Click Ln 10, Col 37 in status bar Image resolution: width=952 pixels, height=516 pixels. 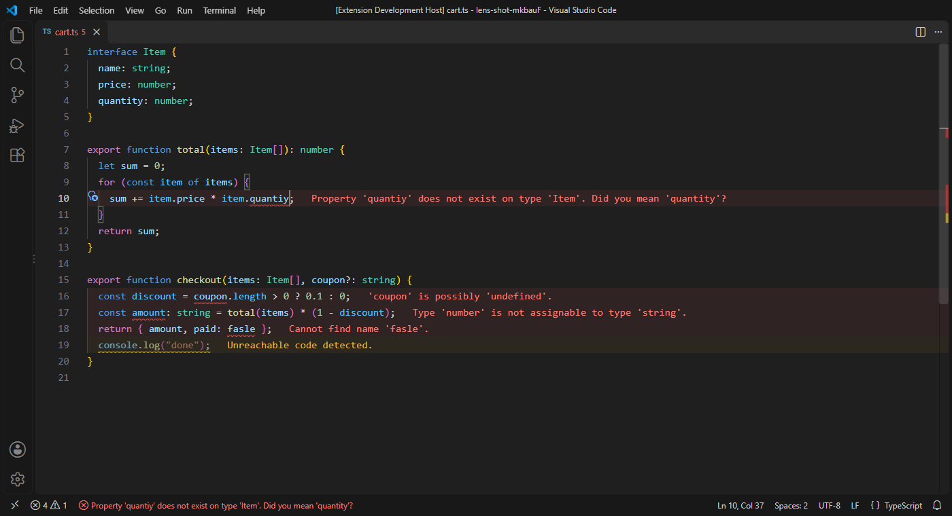[x=741, y=506]
